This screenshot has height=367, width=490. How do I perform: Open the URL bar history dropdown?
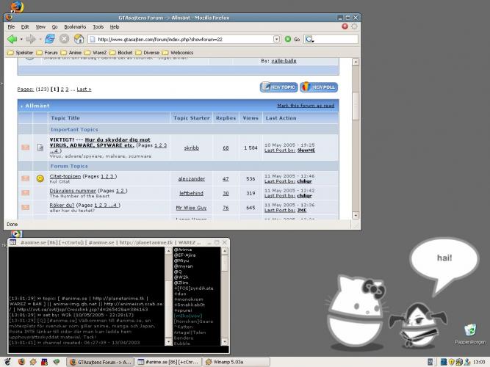(276, 39)
